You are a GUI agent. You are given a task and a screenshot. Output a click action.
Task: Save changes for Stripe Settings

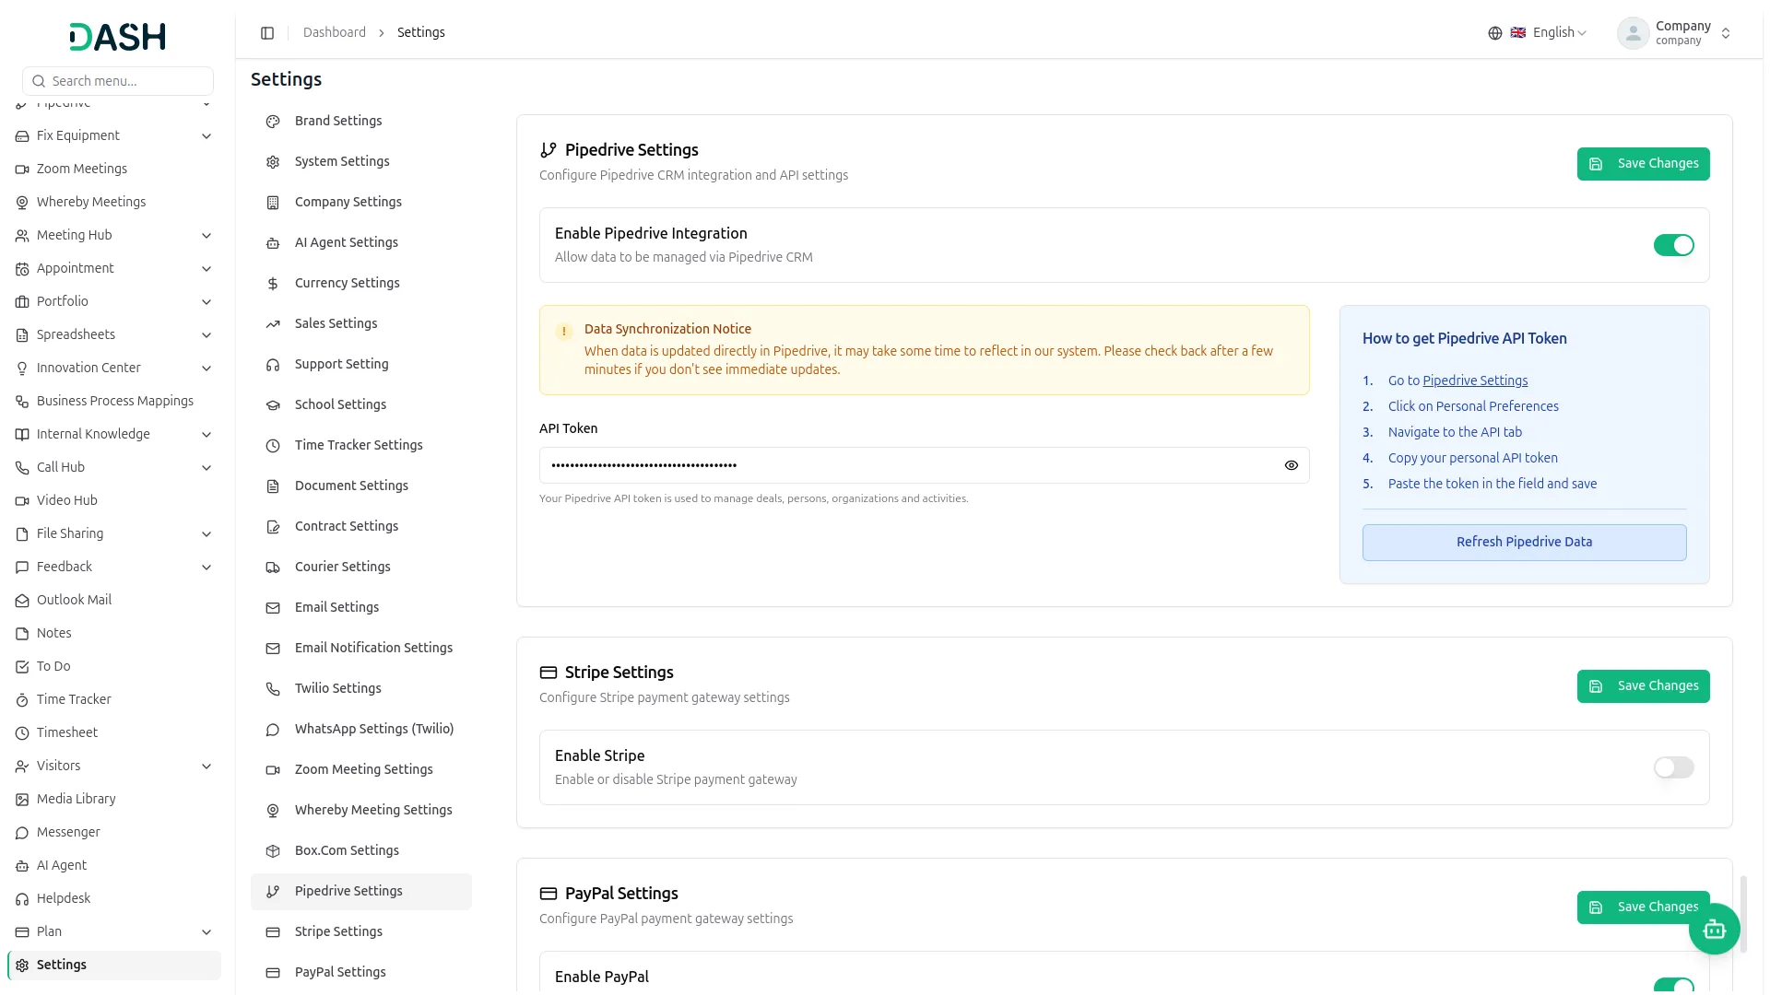click(x=1643, y=686)
